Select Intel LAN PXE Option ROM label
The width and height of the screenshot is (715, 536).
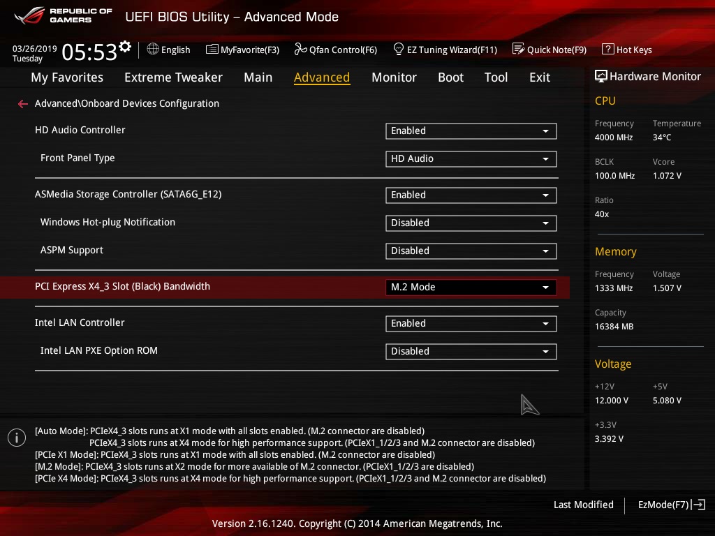99,350
